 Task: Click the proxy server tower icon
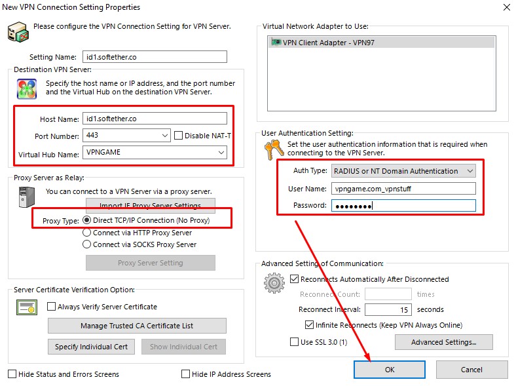click(x=27, y=197)
